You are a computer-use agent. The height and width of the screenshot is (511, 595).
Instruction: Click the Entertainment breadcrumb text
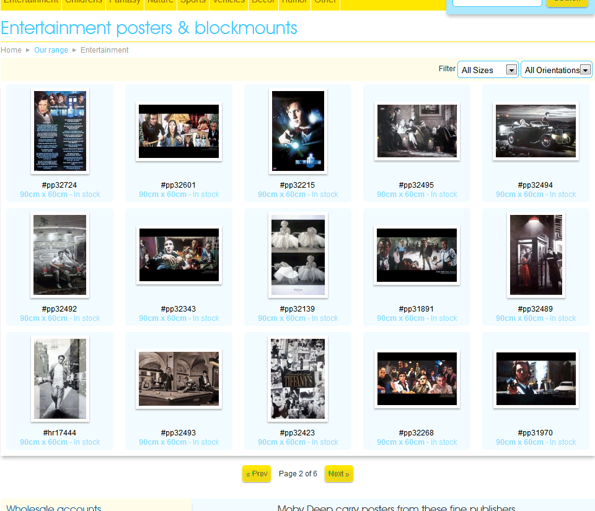click(x=104, y=50)
